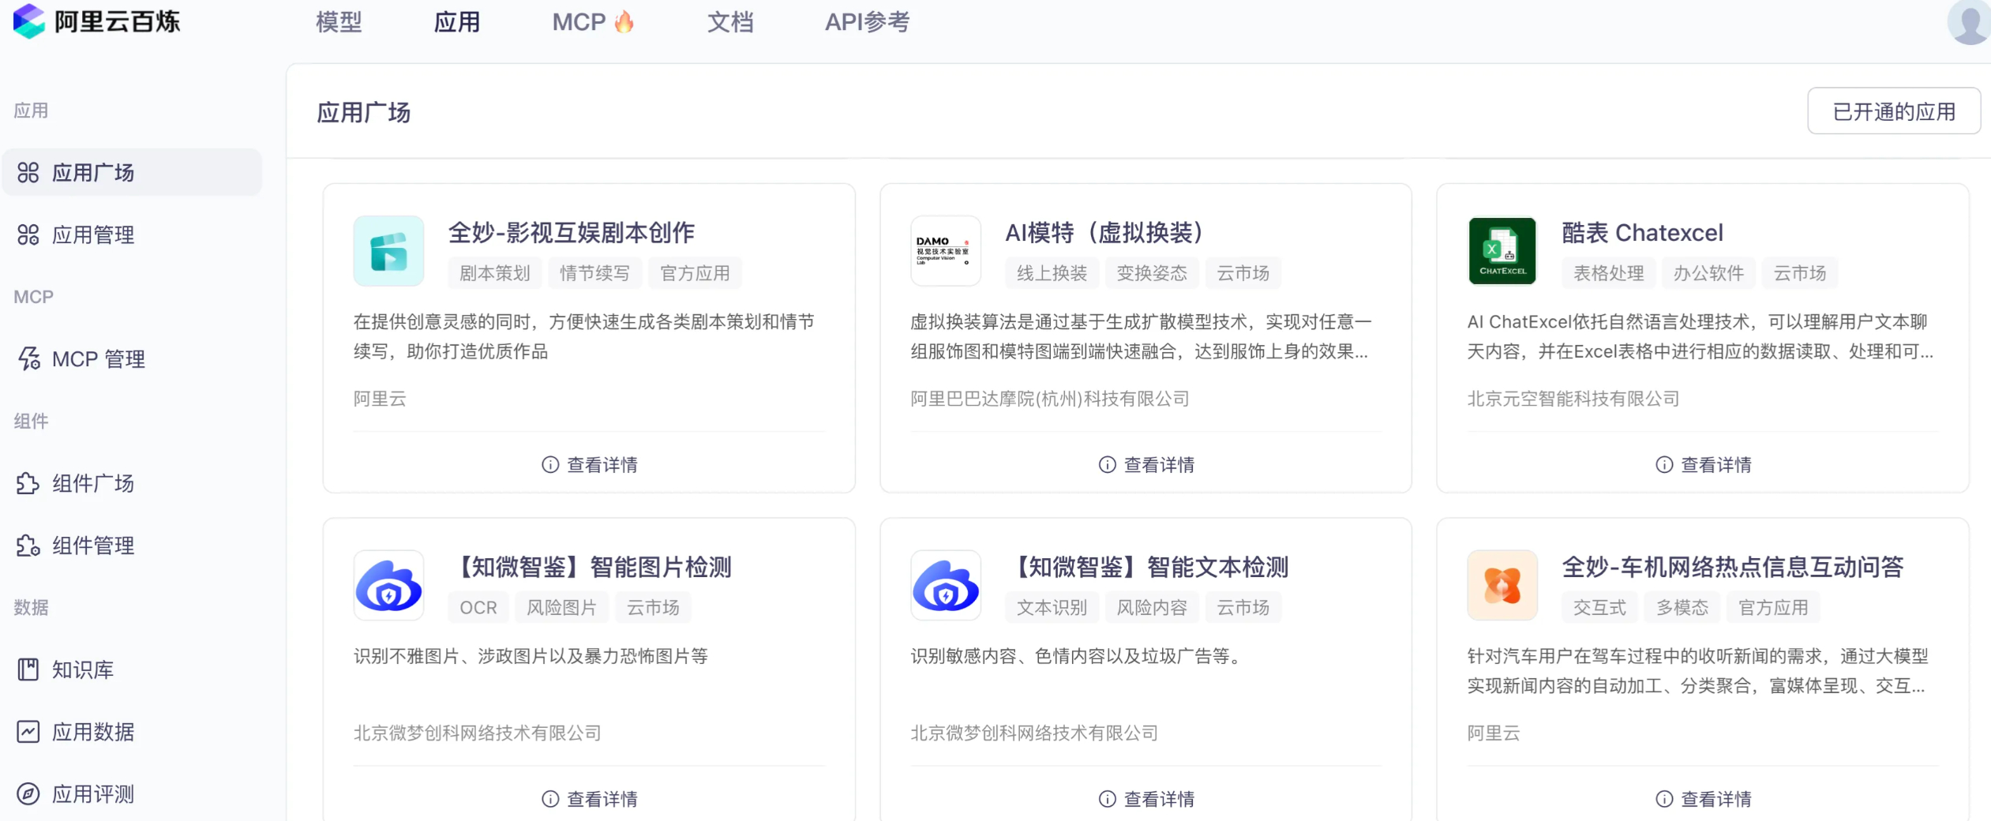Click the 酷表 Chatexcel title
The image size is (1991, 821).
point(1642,232)
